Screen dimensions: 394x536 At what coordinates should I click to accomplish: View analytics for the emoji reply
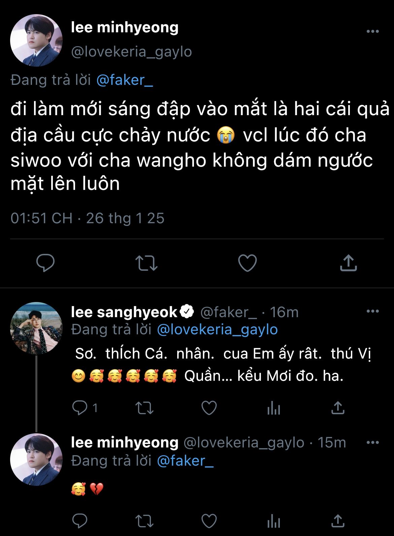click(273, 521)
